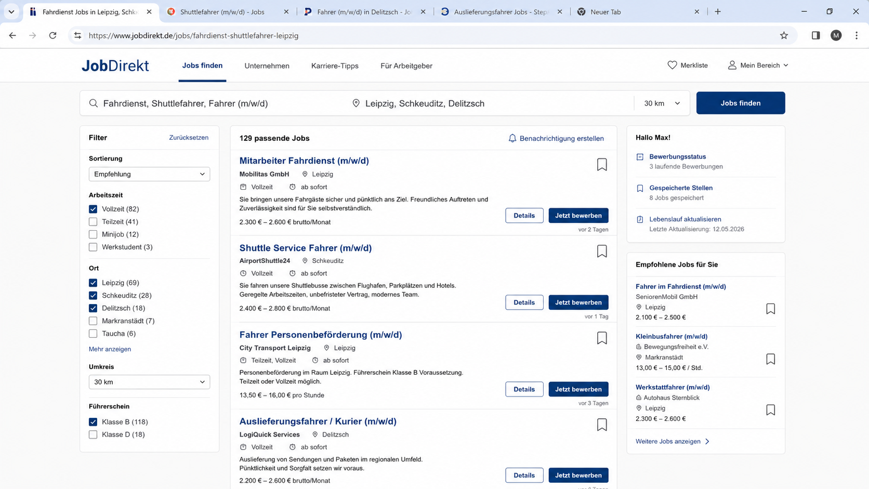The height and width of the screenshot is (489, 869).
Task: Click the browser address bar URL
Action: pyautogui.click(x=193, y=35)
